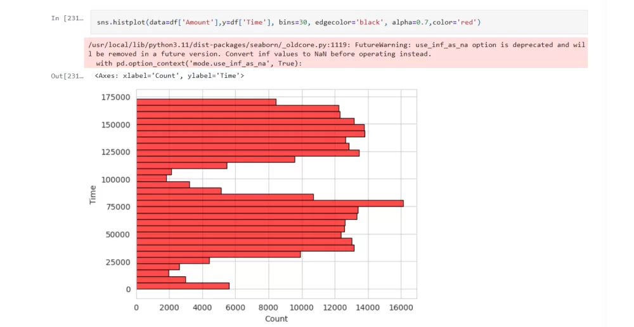Click the 'Count' x-axis label

pos(276,319)
